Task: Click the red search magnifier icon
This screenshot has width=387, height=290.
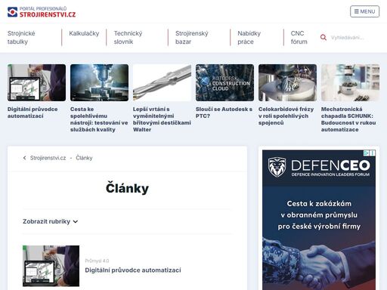Action: (324, 38)
